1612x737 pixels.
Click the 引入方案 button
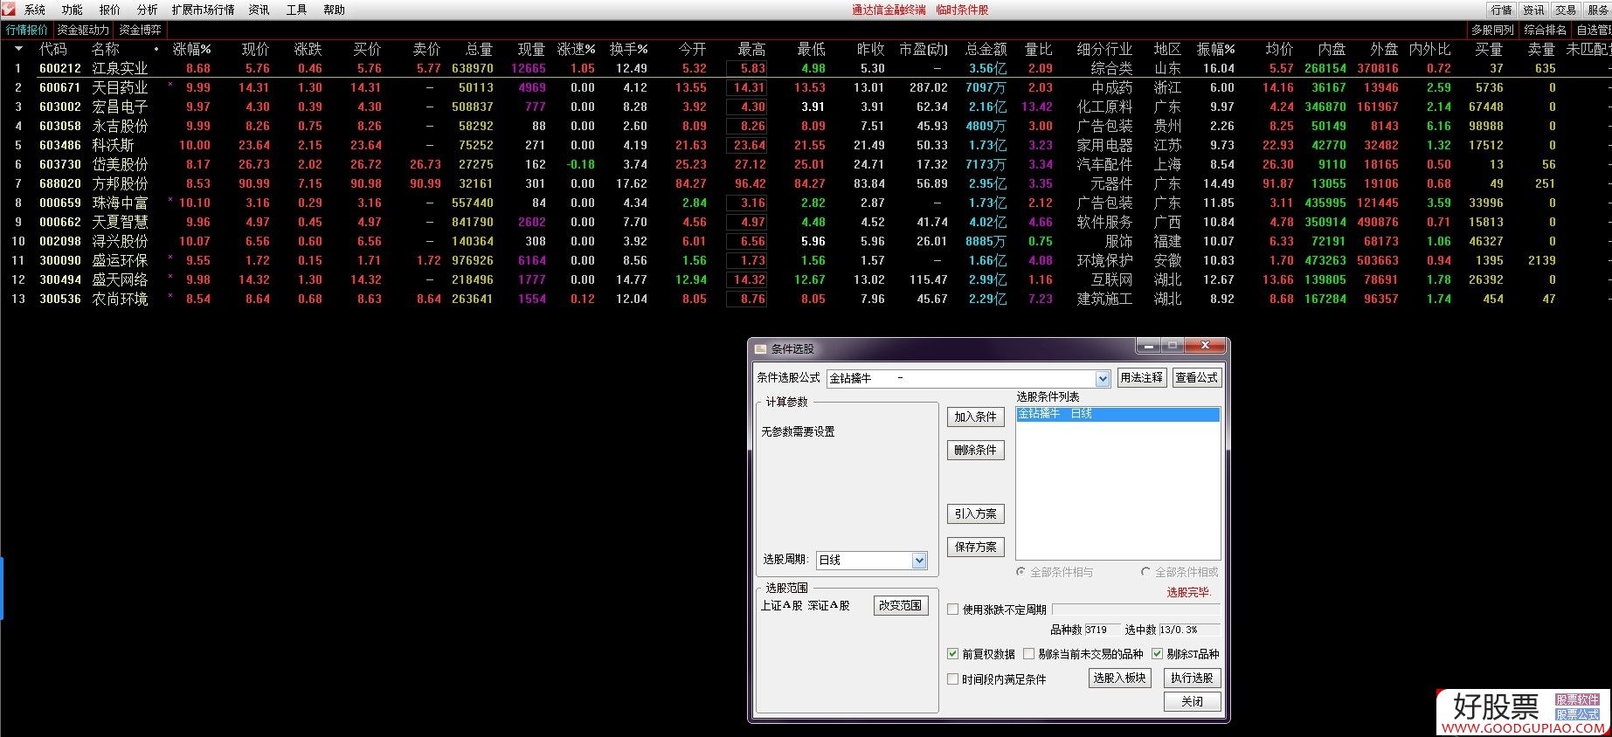pos(975,513)
